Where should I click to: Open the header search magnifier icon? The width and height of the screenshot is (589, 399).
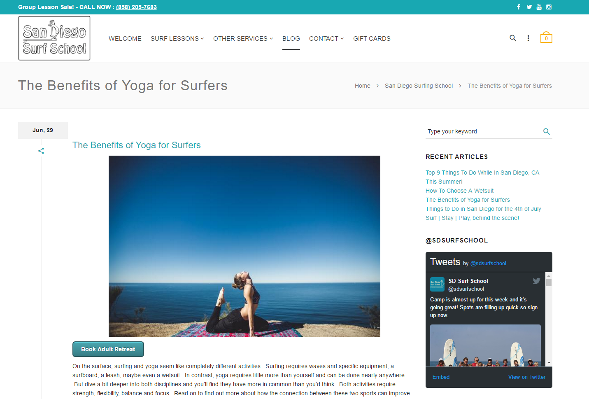513,38
